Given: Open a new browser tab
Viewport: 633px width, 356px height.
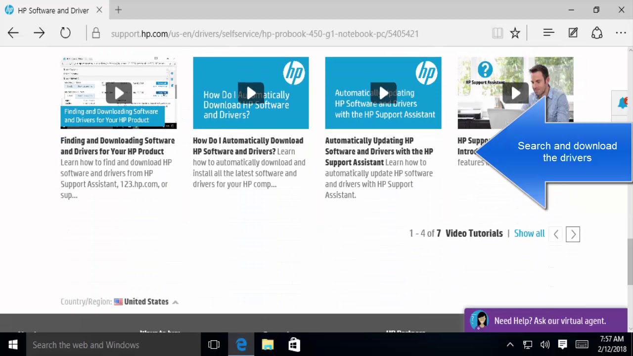Looking at the screenshot, I should click(x=118, y=10).
